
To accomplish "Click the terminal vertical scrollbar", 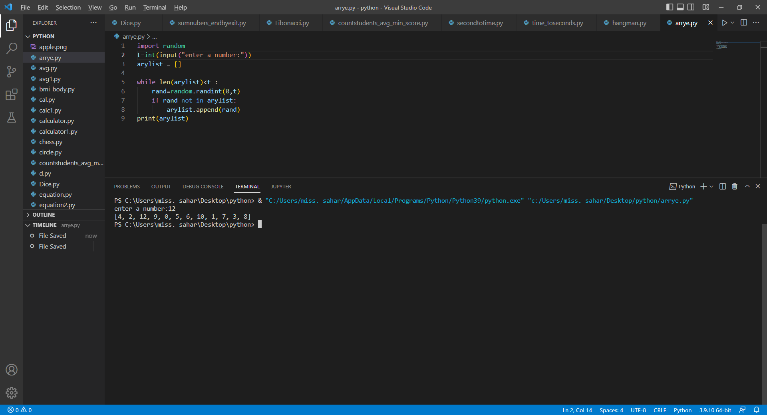I will tap(764, 313).
